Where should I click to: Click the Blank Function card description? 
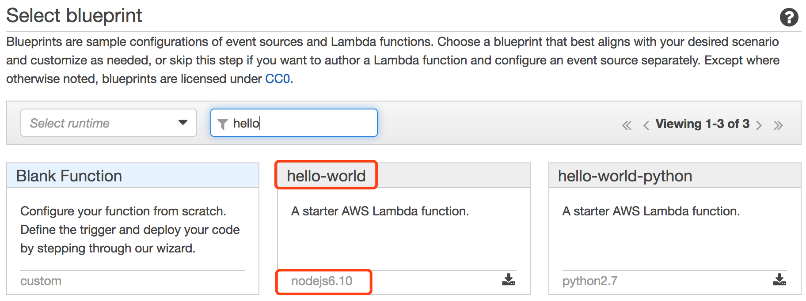(130, 230)
